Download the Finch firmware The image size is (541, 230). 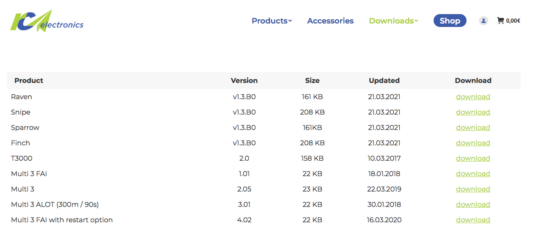pos(473,143)
